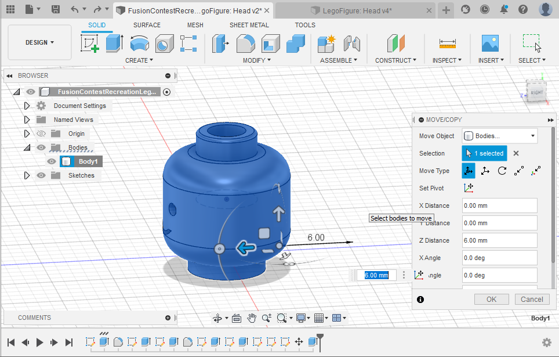Select the Hole tool

coord(164,44)
